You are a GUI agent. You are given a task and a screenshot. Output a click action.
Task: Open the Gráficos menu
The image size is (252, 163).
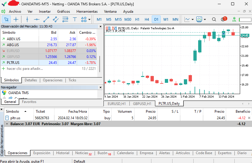63,12
